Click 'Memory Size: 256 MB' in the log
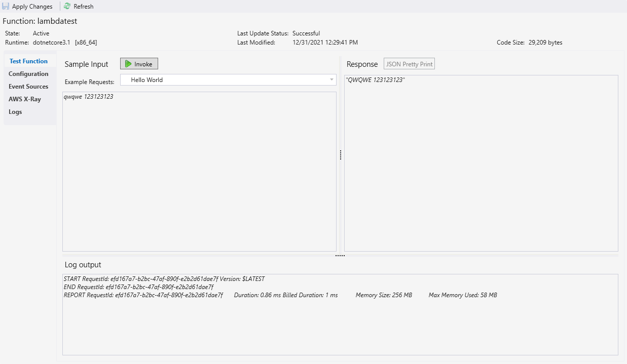The image size is (627, 364). (x=384, y=295)
